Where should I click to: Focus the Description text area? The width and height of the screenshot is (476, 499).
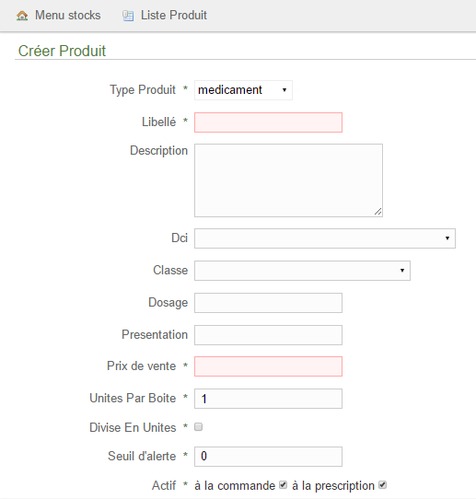[288, 180]
